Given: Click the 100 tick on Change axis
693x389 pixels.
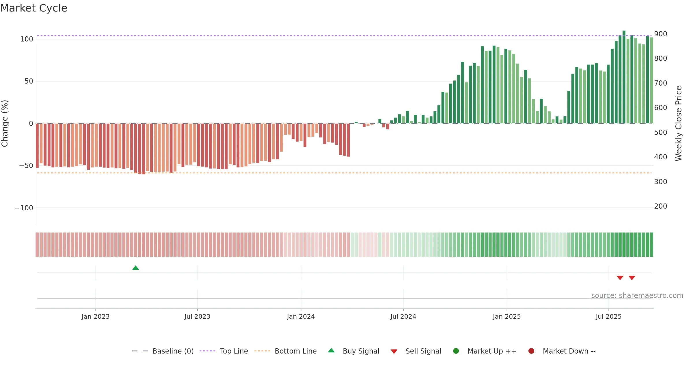Looking at the screenshot, I should coord(27,39).
